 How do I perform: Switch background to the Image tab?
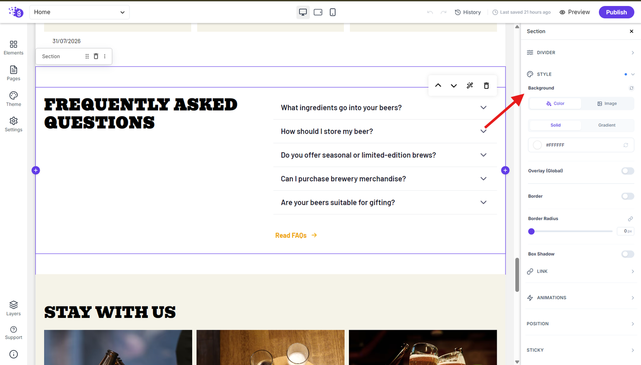607,103
